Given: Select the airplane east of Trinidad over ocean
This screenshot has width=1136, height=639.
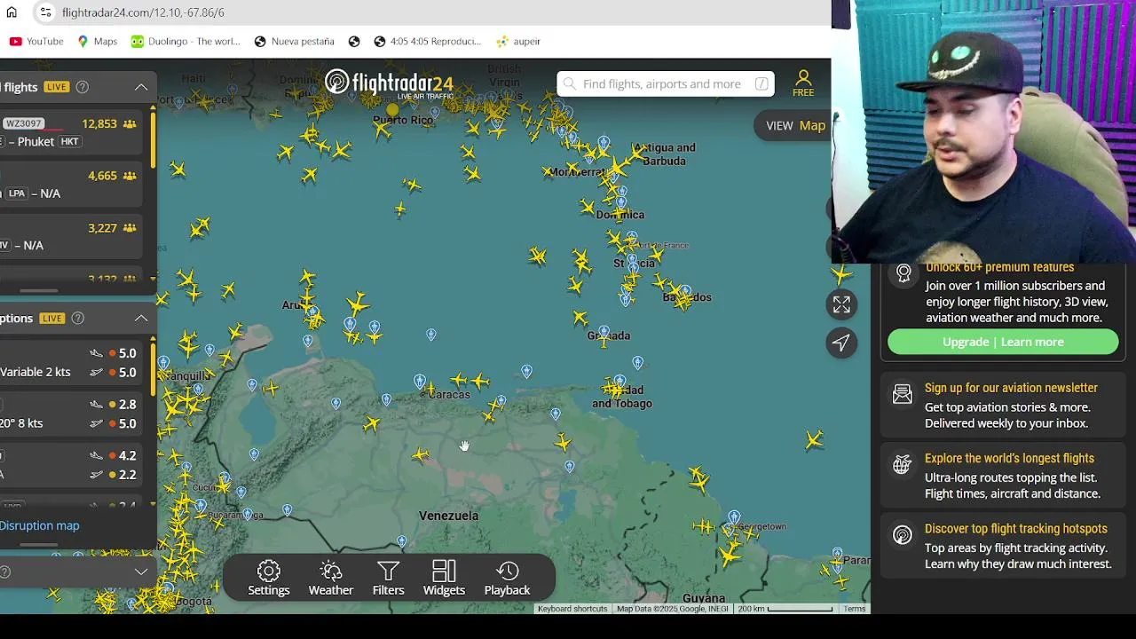Looking at the screenshot, I should 815,438.
